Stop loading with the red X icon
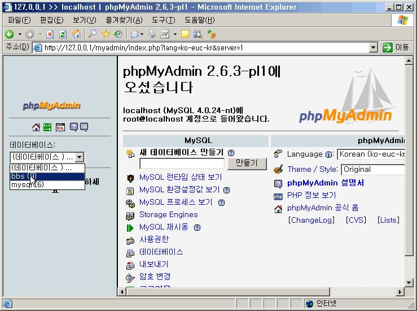This screenshot has width=417, height=311. (50, 34)
